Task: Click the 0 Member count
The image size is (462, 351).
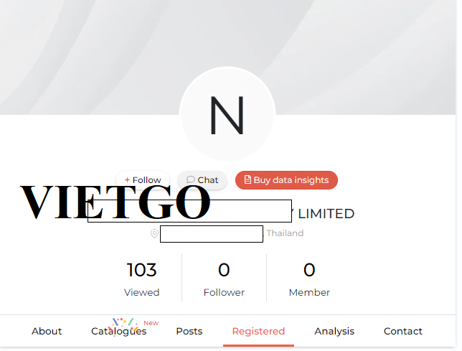Action: pos(309,279)
